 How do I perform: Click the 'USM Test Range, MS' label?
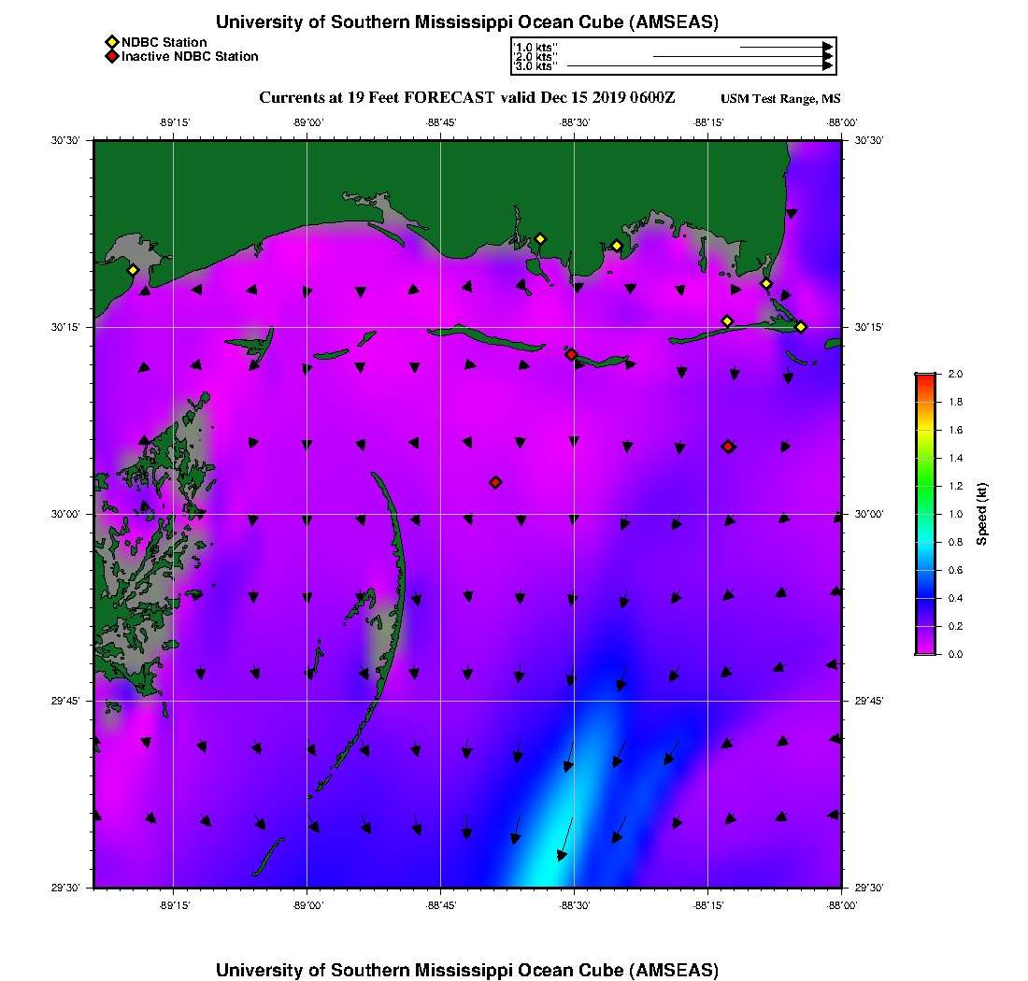pos(780,99)
